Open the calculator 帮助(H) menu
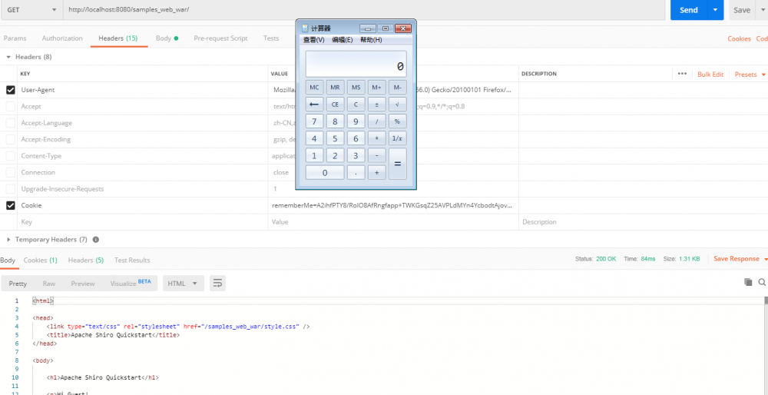The width and height of the screenshot is (768, 395). point(371,40)
